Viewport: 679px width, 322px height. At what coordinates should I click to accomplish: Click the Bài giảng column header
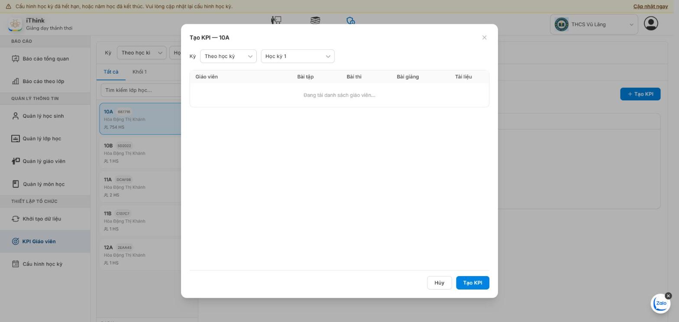407,77
